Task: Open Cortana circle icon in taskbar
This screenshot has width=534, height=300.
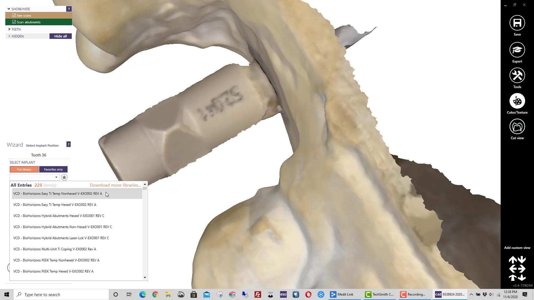Action: [116, 294]
